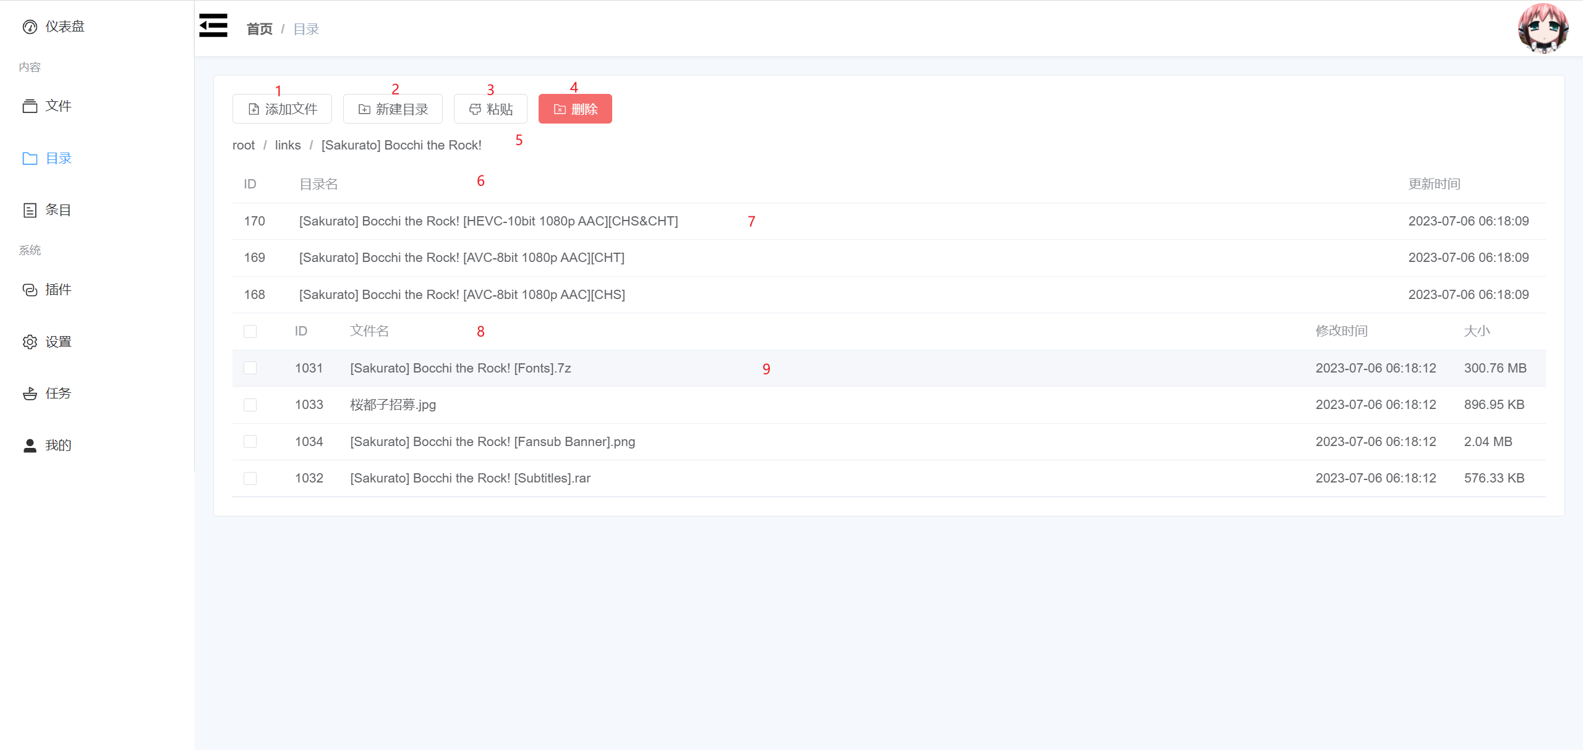Click the 条目 list icon in sidebar

[30, 210]
